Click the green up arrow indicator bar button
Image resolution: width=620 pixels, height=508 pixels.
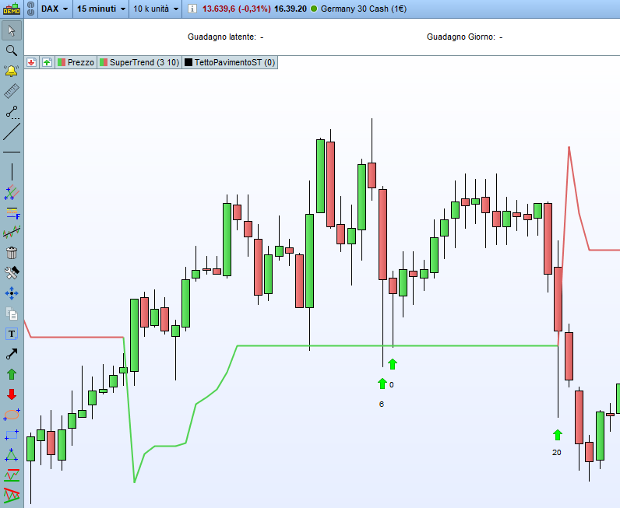click(47, 62)
